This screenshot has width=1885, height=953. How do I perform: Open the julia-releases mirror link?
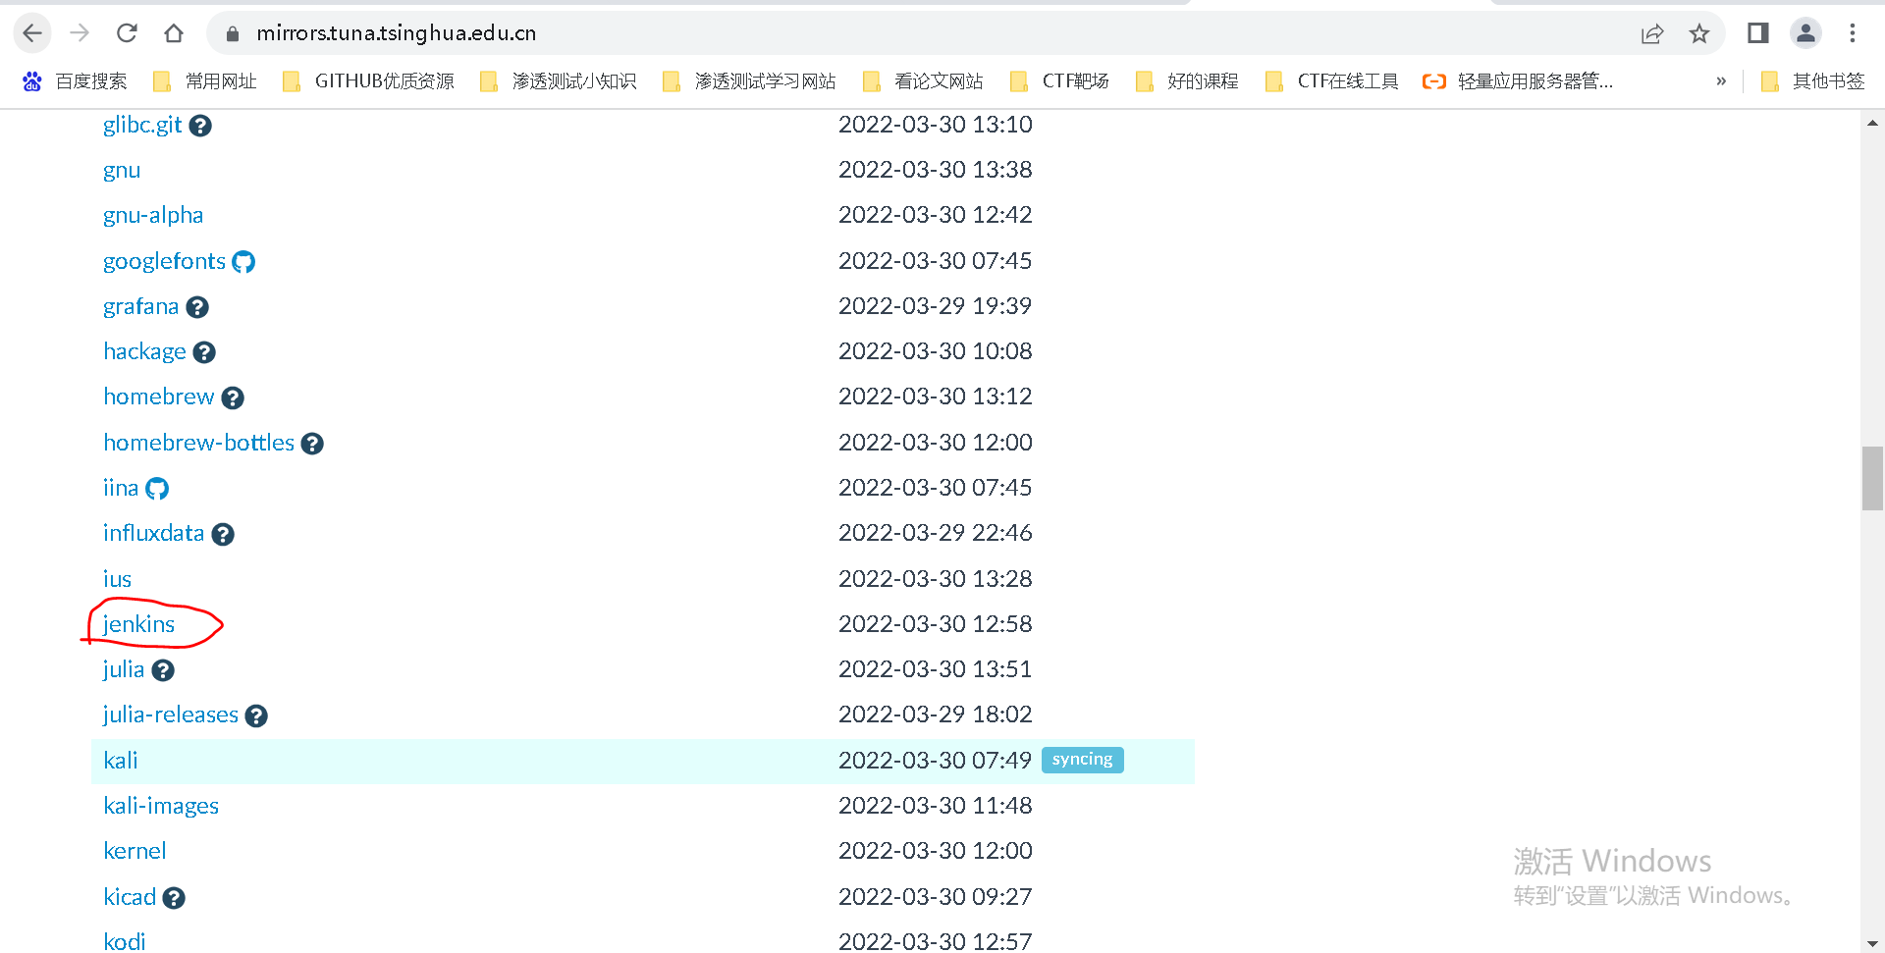pyautogui.click(x=170, y=715)
